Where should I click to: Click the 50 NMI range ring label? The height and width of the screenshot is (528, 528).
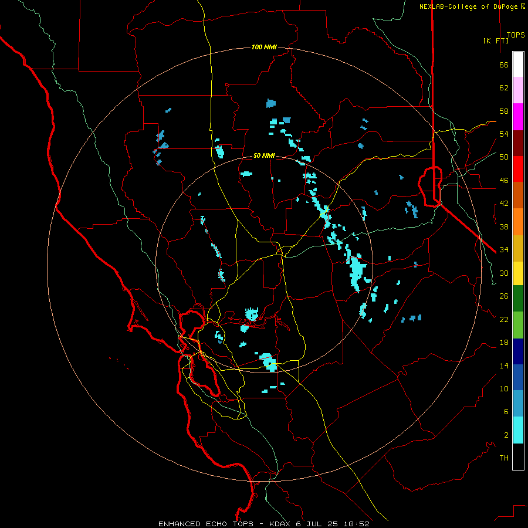(264, 155)
